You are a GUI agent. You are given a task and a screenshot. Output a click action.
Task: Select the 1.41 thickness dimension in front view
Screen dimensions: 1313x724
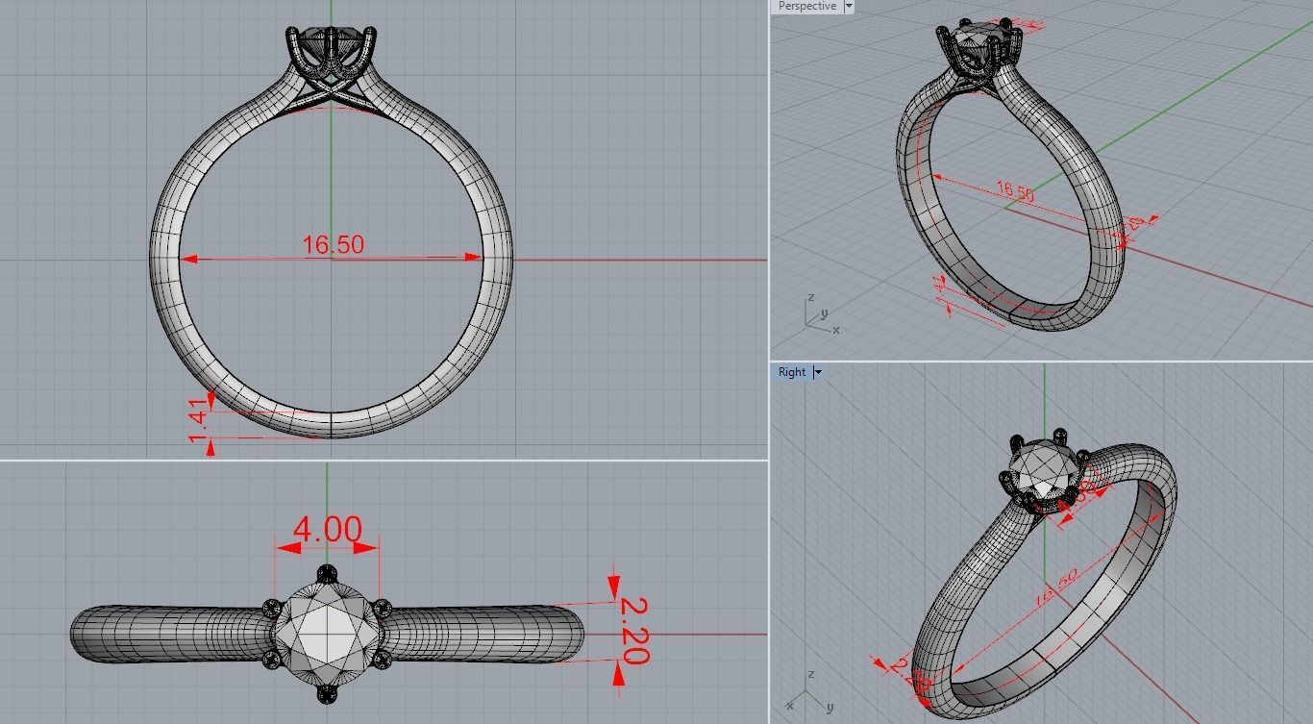[x=199, y=421]
